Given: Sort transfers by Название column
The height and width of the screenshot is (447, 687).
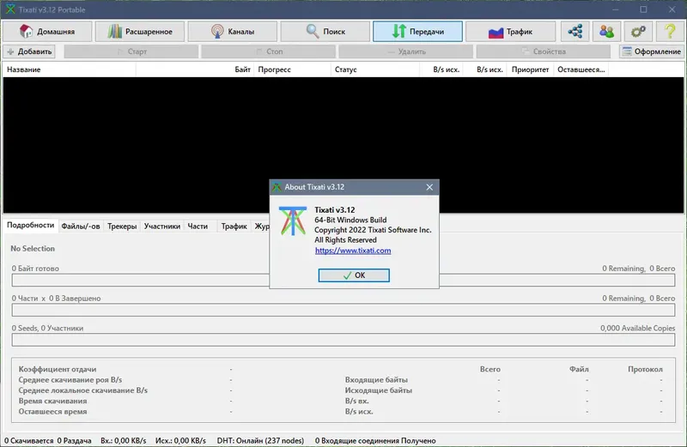Looking at the screenshot, I should pos(70,69).
